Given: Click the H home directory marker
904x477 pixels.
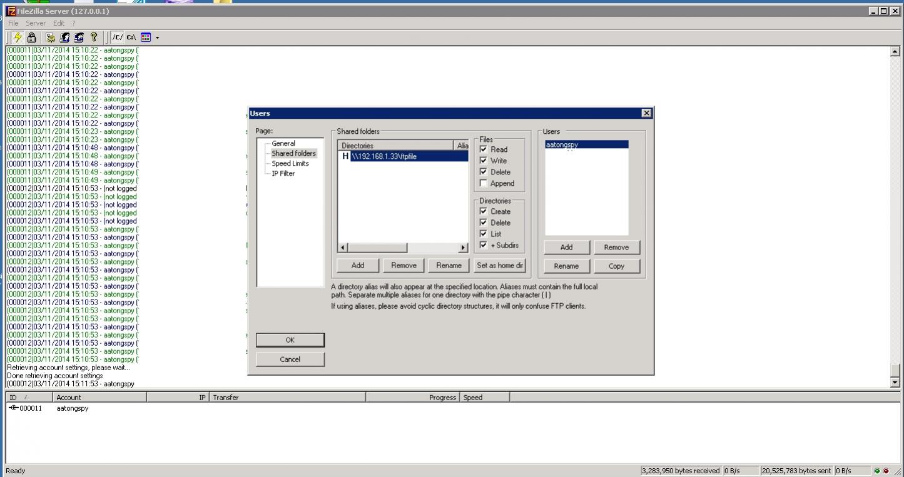Looking at the screenshot, I should click(x=345, y=156).
